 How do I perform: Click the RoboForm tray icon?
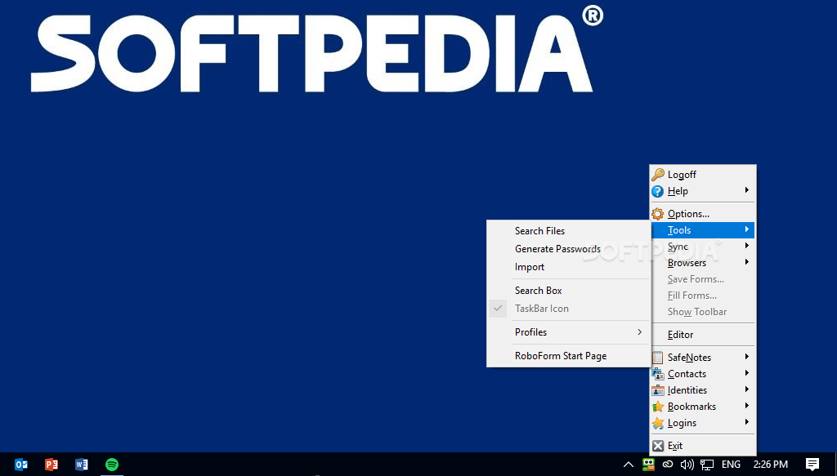click(x=648, y=465)
